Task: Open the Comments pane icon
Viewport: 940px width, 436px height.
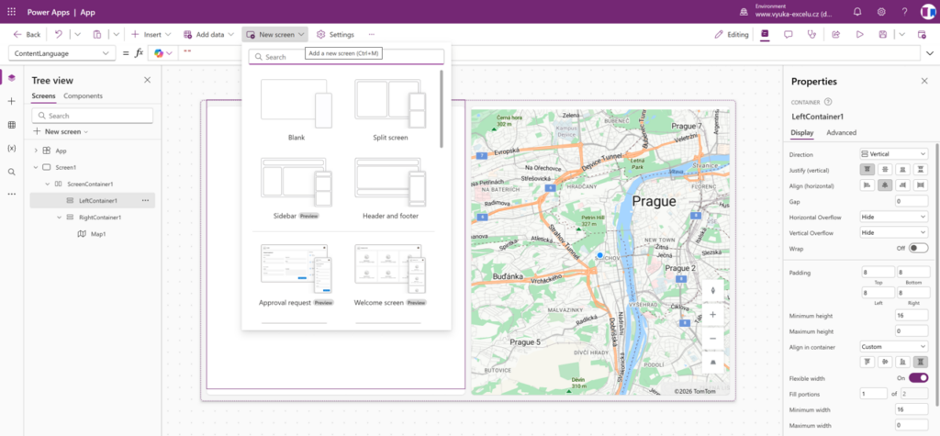Action: tap(788, 34)
